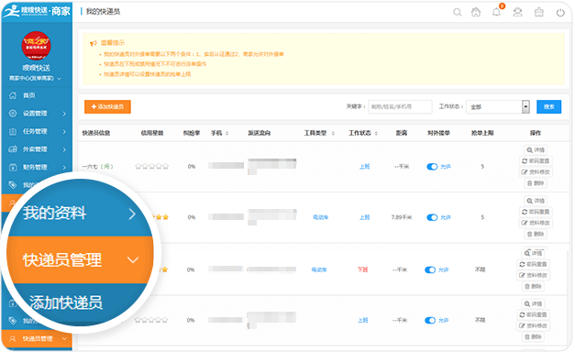Toggle 对外接单 switch for the 7.89千米 courier
This screenshot has height=352, width=575.
pyautogui.click(x=432, y=217)
